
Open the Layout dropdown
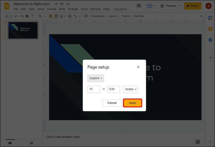(113, 16)
